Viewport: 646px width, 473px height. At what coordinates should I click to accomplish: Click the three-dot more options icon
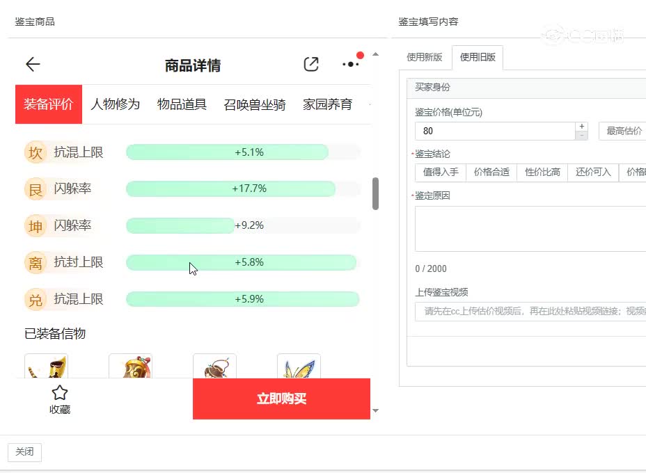click(350, 64)
